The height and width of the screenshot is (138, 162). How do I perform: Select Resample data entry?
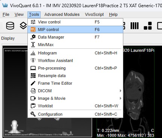(75, 76)
